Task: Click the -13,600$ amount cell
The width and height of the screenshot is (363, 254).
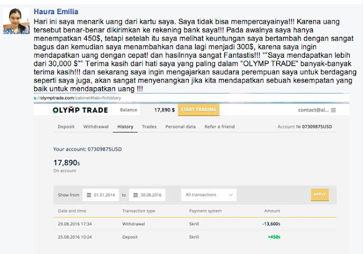Action: click(x=271, y=224)
